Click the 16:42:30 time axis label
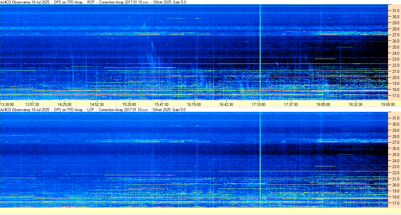This screenshot has height=215, width=401. pyautogui.click(x=226, y=104)
